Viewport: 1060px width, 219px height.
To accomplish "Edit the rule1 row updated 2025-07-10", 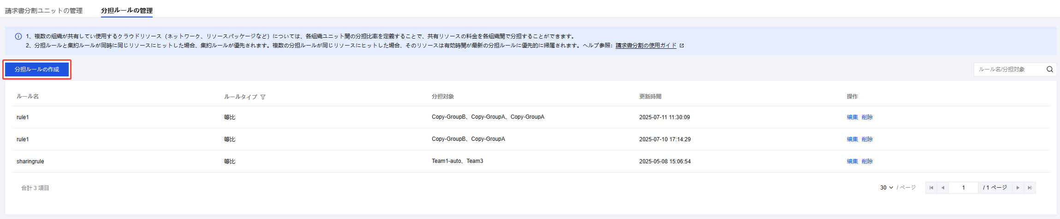I will (852, 139).
